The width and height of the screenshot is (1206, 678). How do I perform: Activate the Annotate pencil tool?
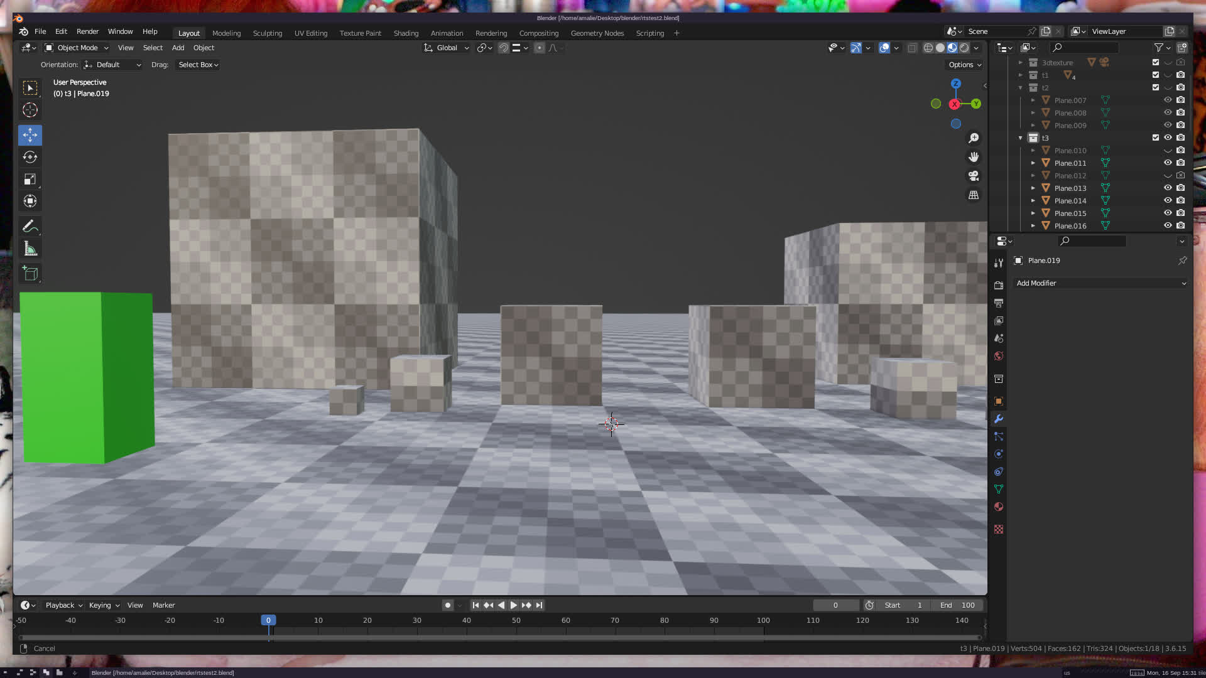click(x=30, y=226)
